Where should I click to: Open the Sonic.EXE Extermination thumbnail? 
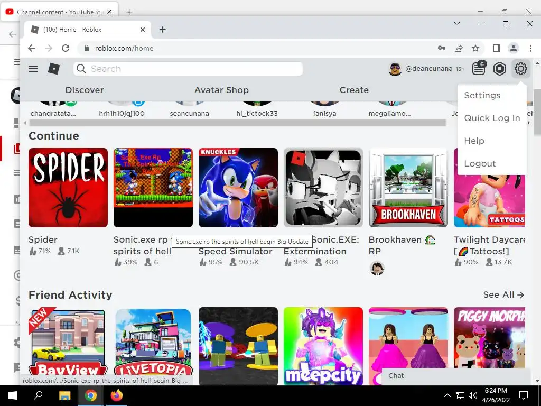coord(323,188)
